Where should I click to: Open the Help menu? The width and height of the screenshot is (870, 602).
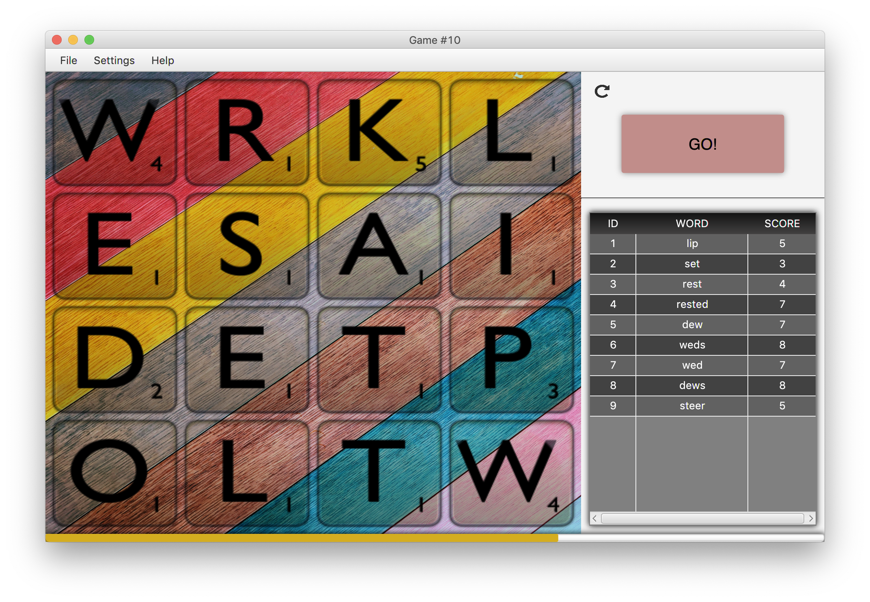click(x=162, y=60)
